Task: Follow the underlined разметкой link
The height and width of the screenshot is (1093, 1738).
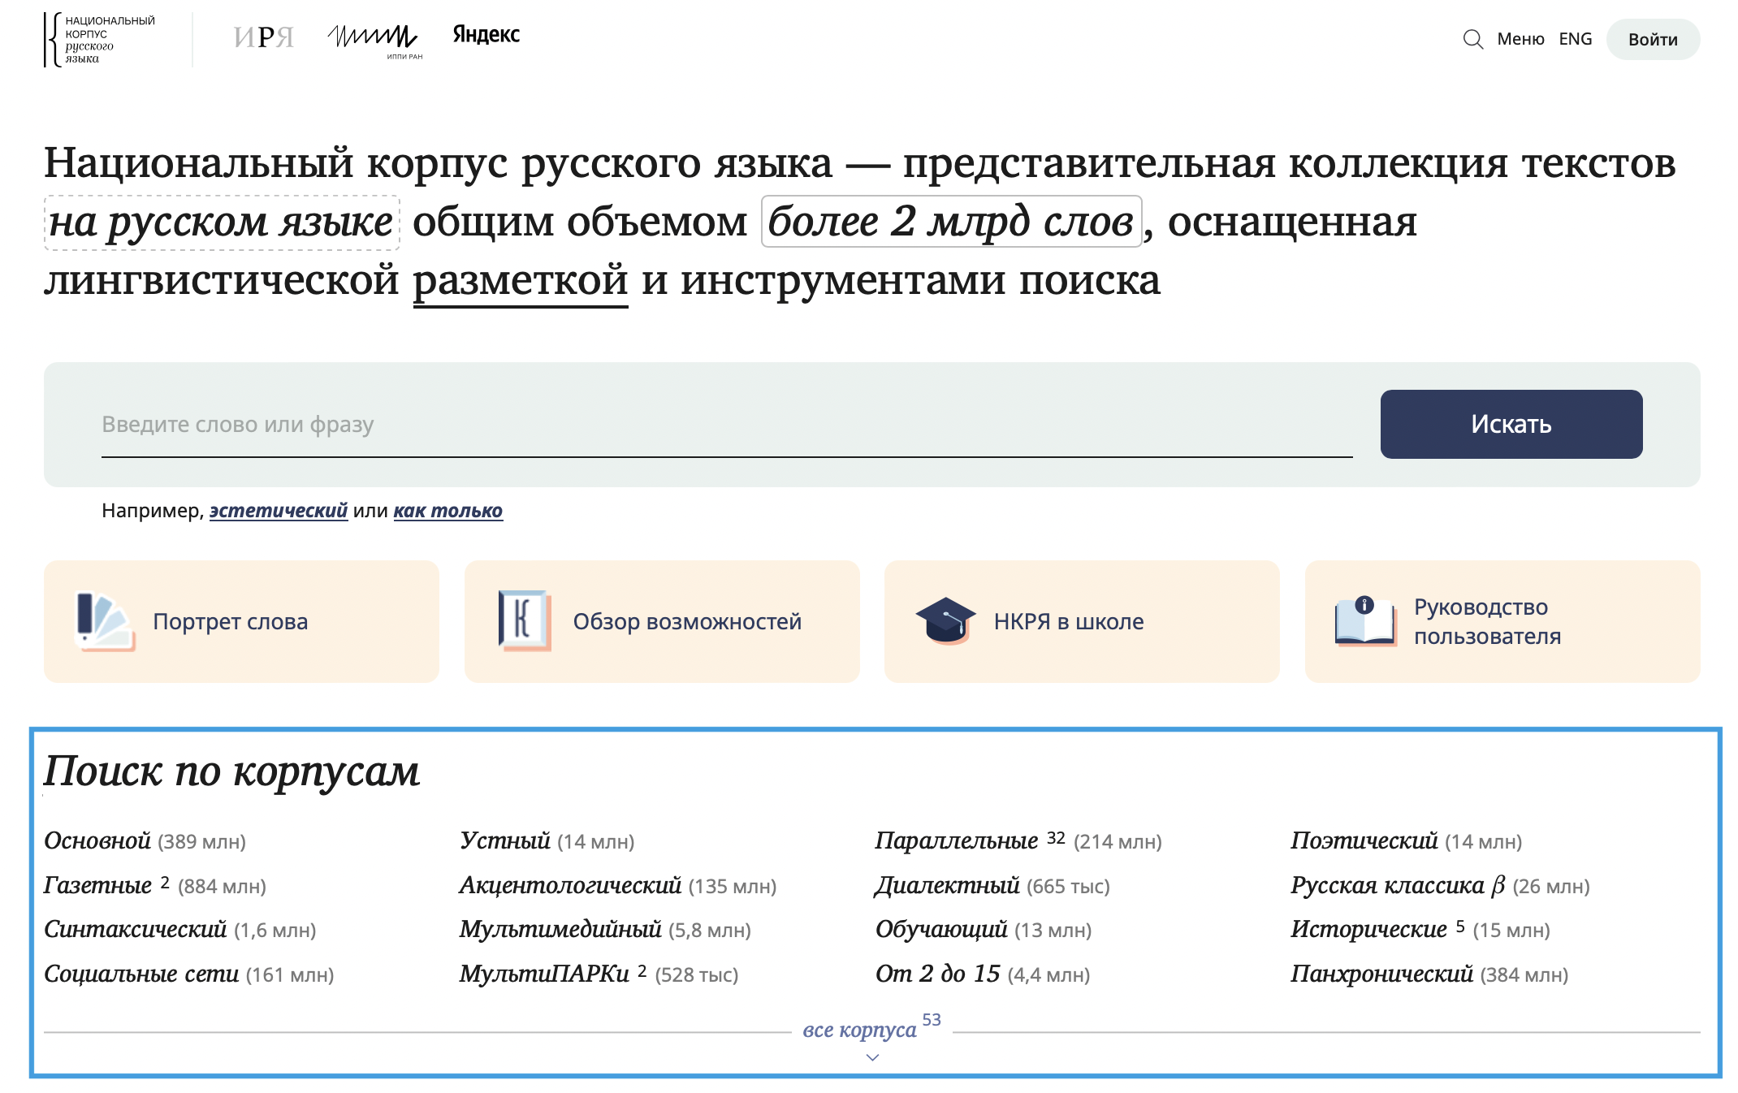Action: pyautogui.click(x=520, y=281)
